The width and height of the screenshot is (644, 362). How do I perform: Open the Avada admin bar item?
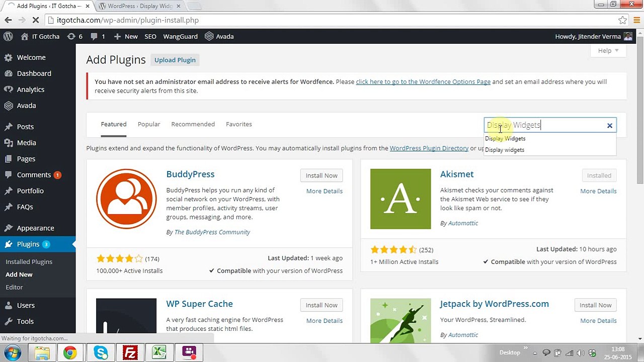(x=219, y=36)
